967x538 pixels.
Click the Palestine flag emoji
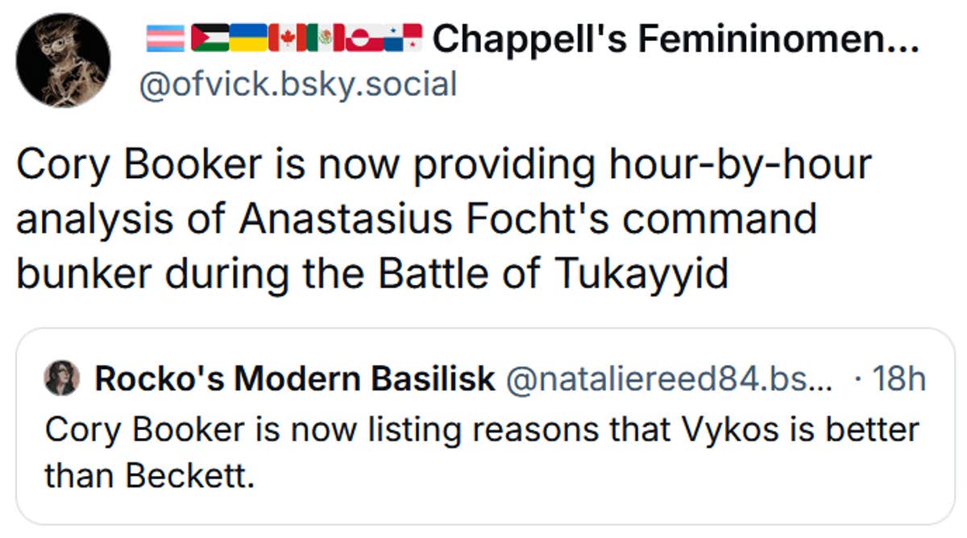click(x=209, y=37)
